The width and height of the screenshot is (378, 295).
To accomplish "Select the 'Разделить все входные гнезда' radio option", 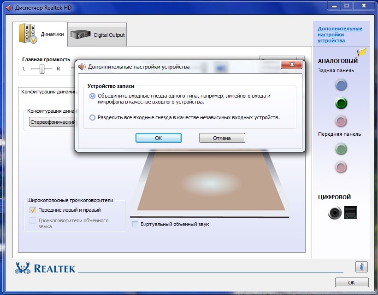I will point(93,118).
